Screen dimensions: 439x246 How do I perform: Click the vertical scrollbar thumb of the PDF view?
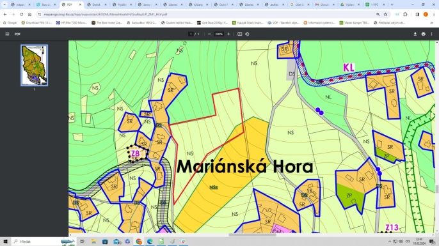click(x=436, y=189)
